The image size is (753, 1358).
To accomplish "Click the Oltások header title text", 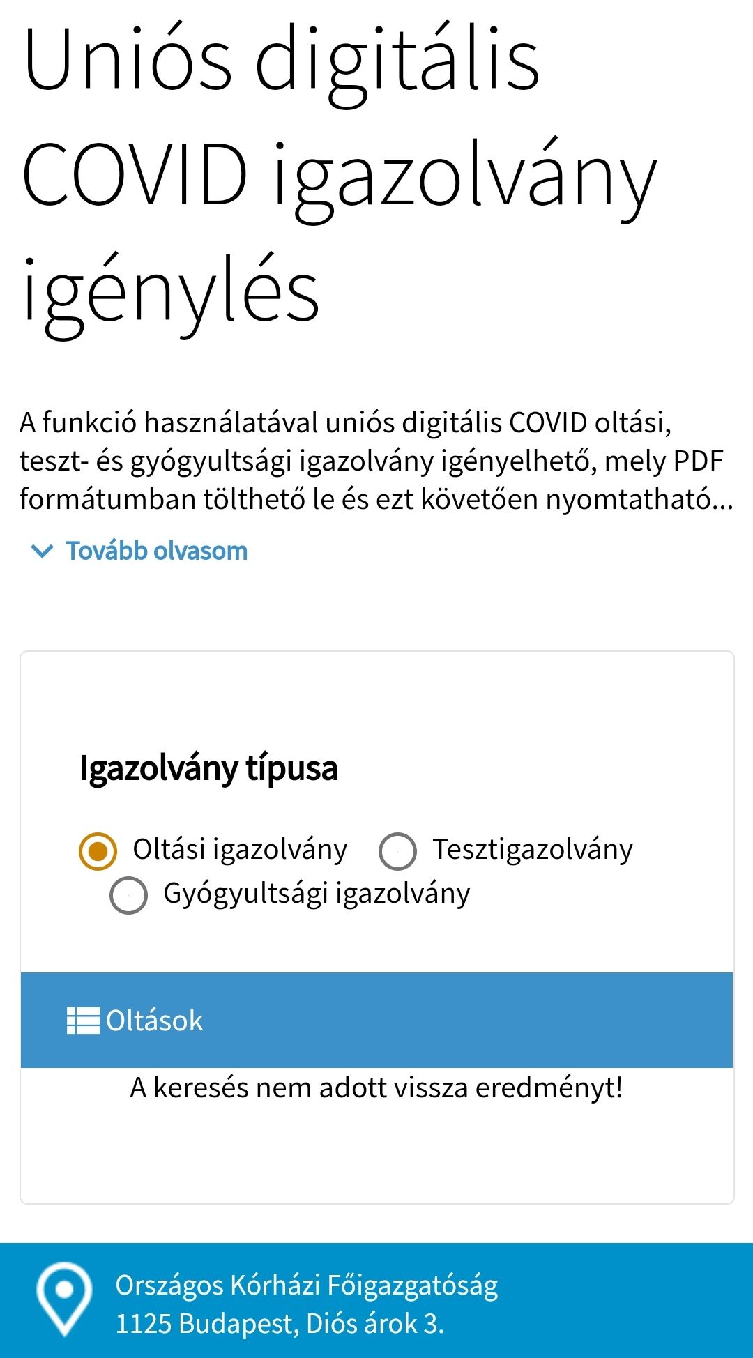I will (x=154, y=1021).
